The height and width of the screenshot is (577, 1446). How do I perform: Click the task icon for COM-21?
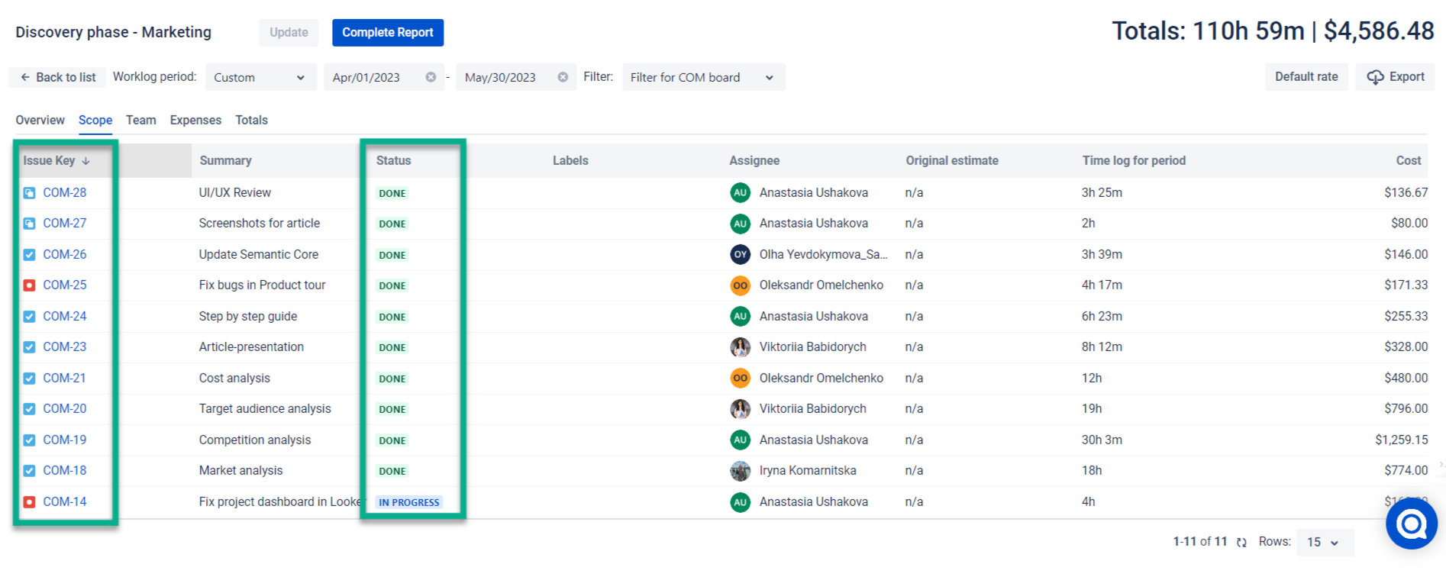pyautogui.click(x=29, y=379)
